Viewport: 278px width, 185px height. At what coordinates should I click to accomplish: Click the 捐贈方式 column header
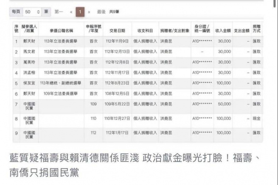click(256, 29)
